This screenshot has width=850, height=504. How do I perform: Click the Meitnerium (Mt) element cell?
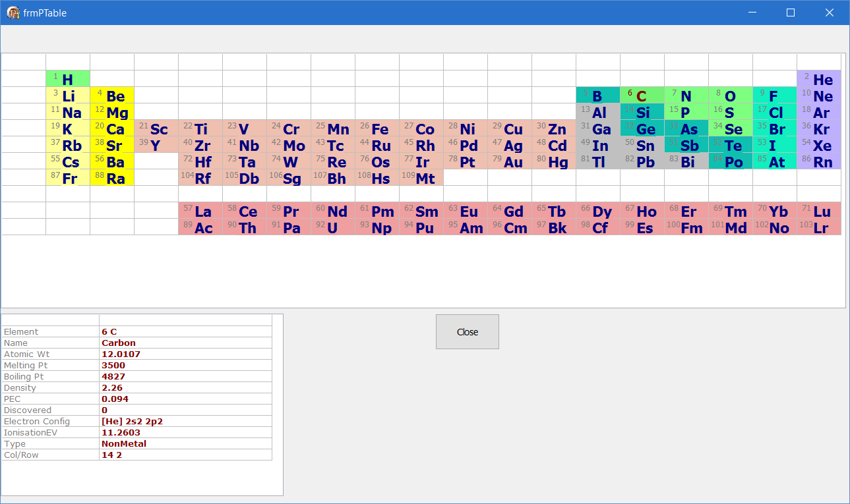[421, 178]
